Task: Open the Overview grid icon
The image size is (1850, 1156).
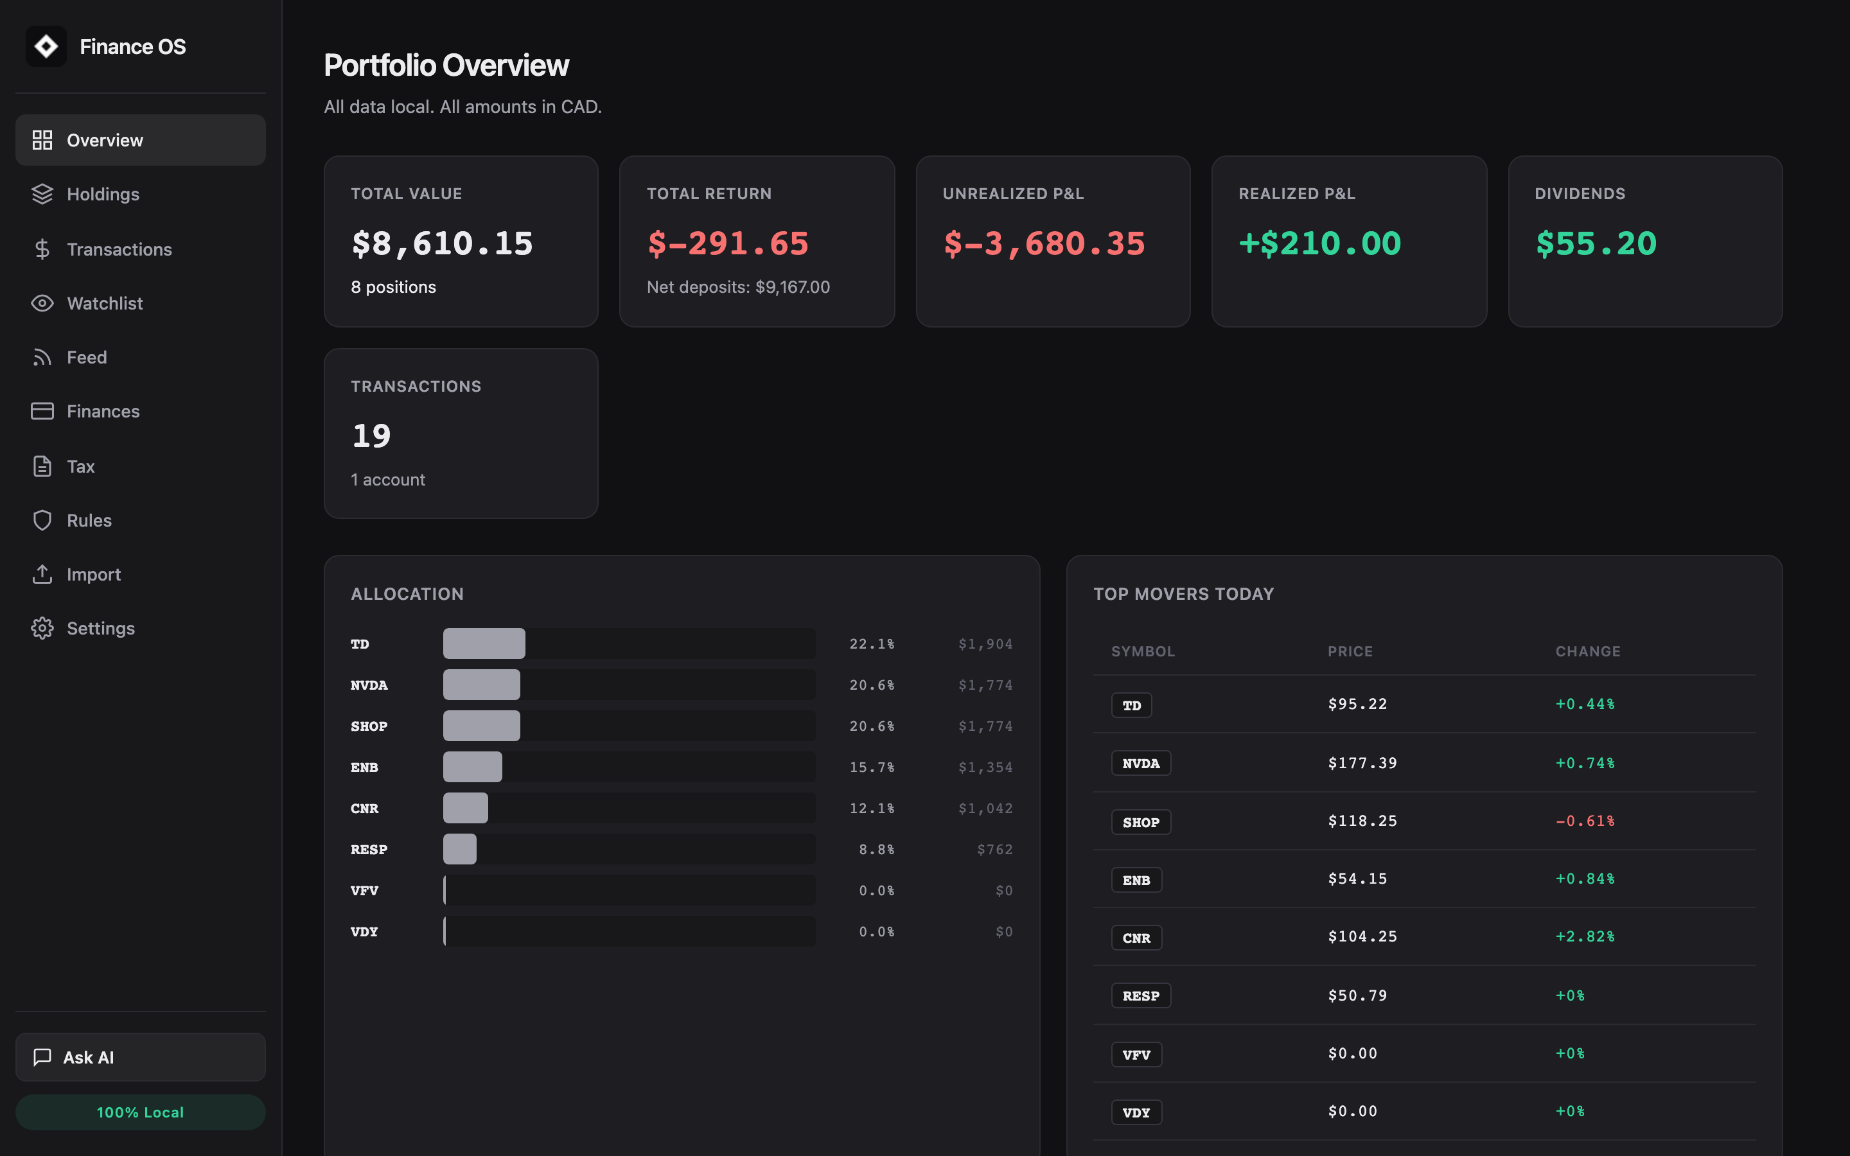Action: click(x=42, y=140)
